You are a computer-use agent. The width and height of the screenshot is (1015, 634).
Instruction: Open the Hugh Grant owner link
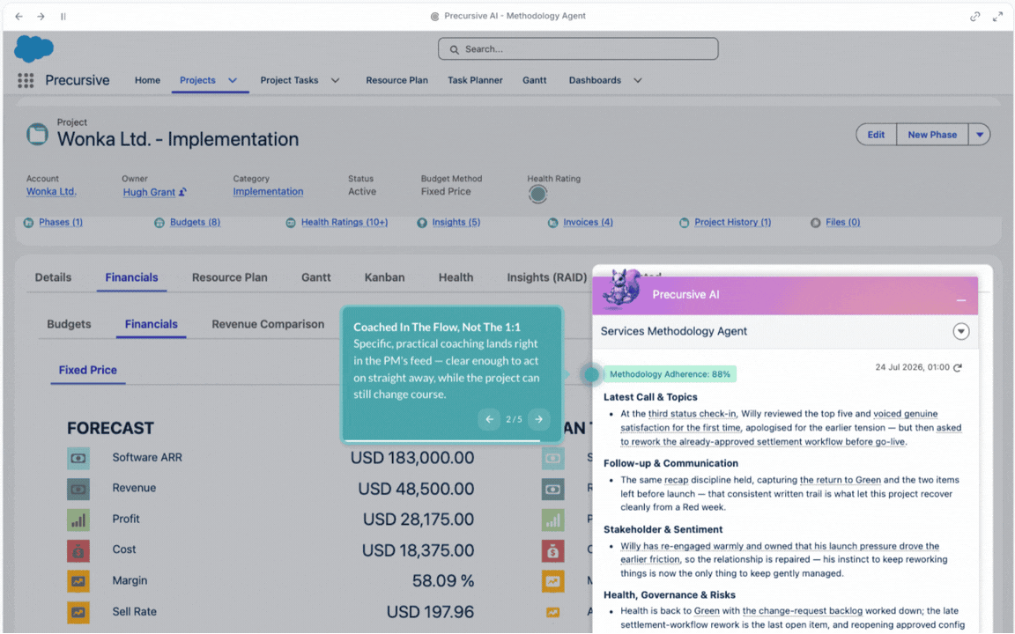(x=149, y=192)
